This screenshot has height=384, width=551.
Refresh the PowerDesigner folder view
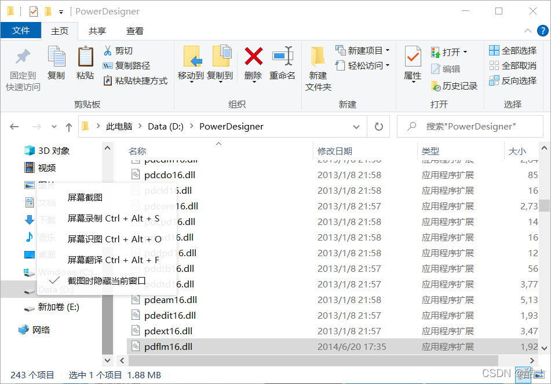pyautogui.click(x=378, y=127)
